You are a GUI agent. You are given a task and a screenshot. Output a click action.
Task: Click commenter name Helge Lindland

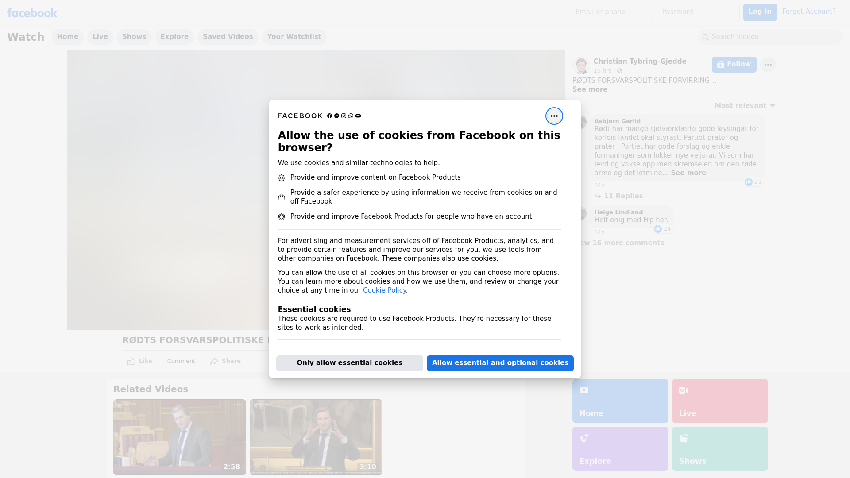click(x=618, y=212)
